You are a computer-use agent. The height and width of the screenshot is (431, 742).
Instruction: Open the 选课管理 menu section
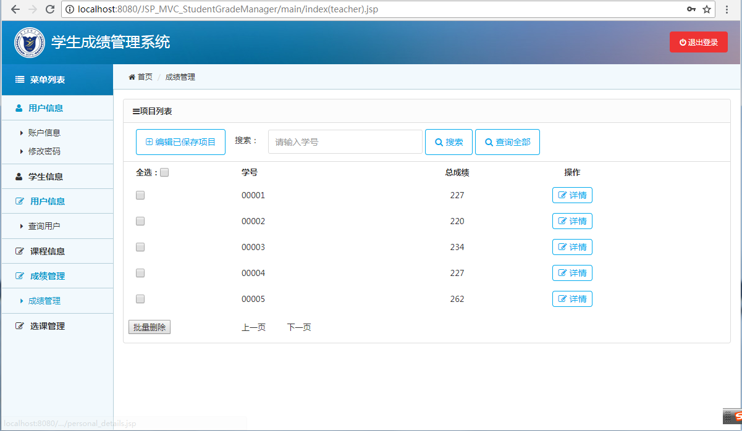57,326
